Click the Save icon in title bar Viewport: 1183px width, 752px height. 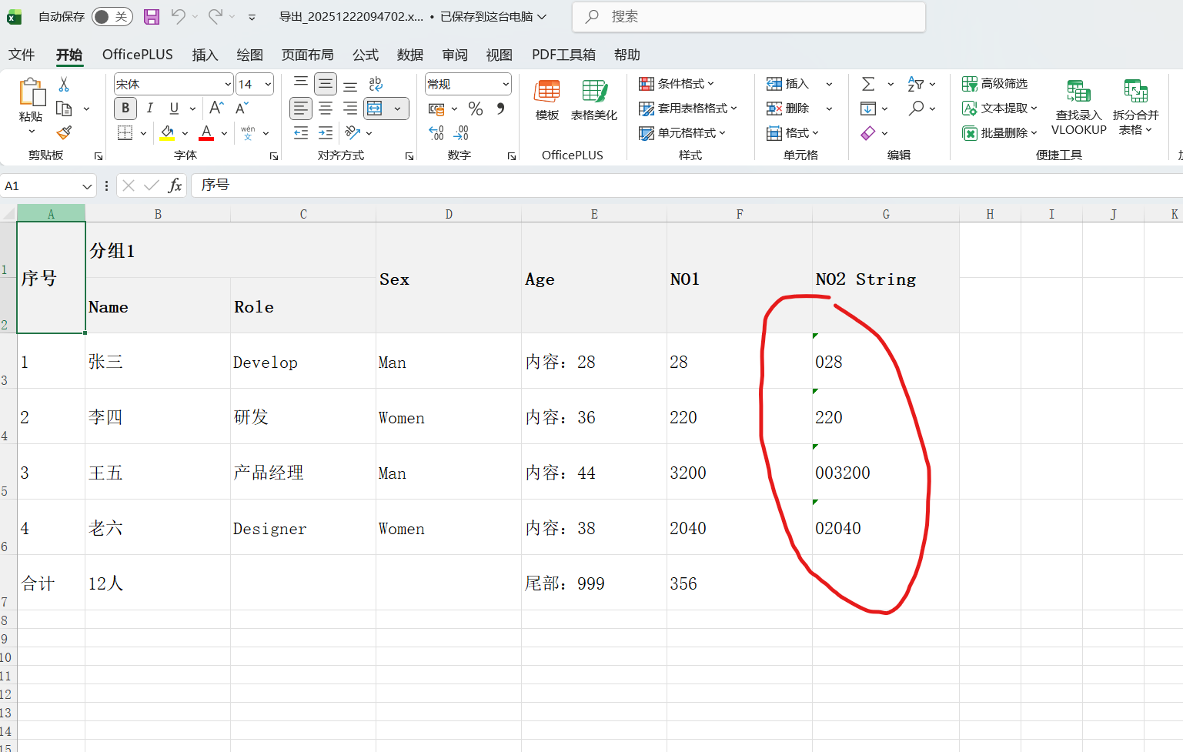152,16
